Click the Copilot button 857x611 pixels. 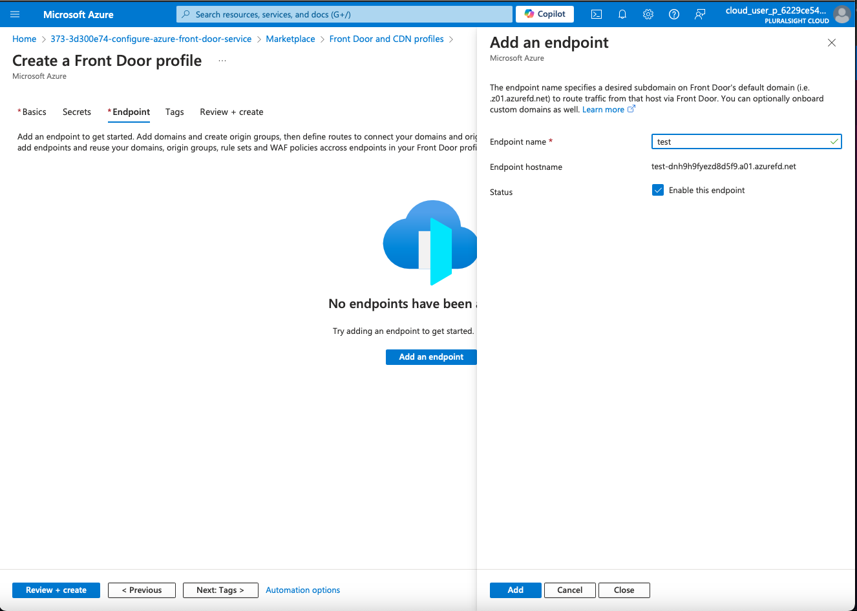545,14
